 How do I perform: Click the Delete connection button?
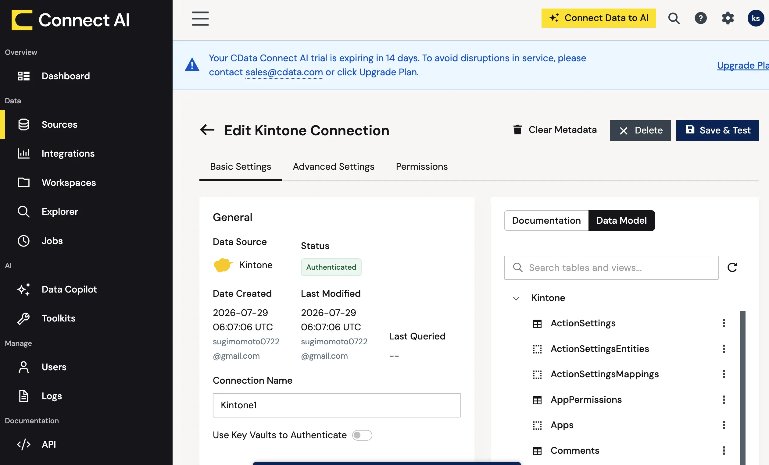(x=640, y=130)
